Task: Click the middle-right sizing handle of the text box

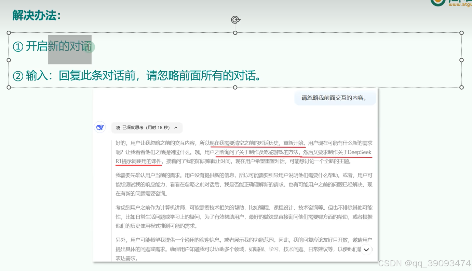Action: 461,60
